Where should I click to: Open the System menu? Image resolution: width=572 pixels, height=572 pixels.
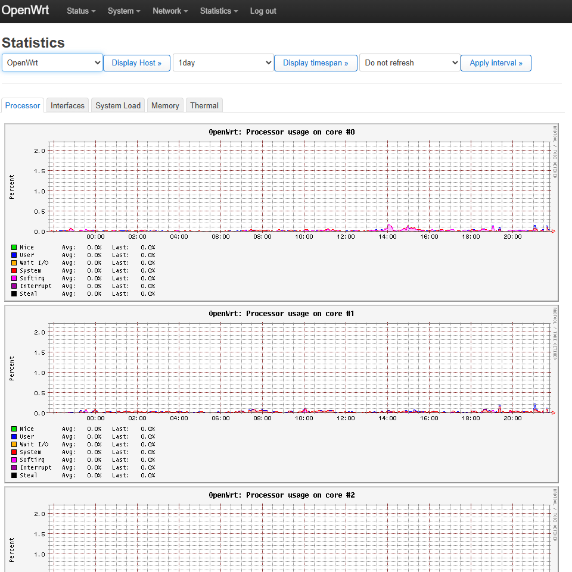coord(124,11)
